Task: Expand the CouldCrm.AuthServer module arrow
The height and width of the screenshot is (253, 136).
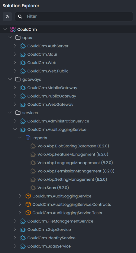Action: (15, 46)
